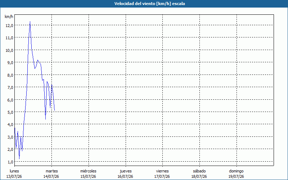Select the 'miércoles' day label
Screen dimensions: 288x180
[x=88, y=171]
